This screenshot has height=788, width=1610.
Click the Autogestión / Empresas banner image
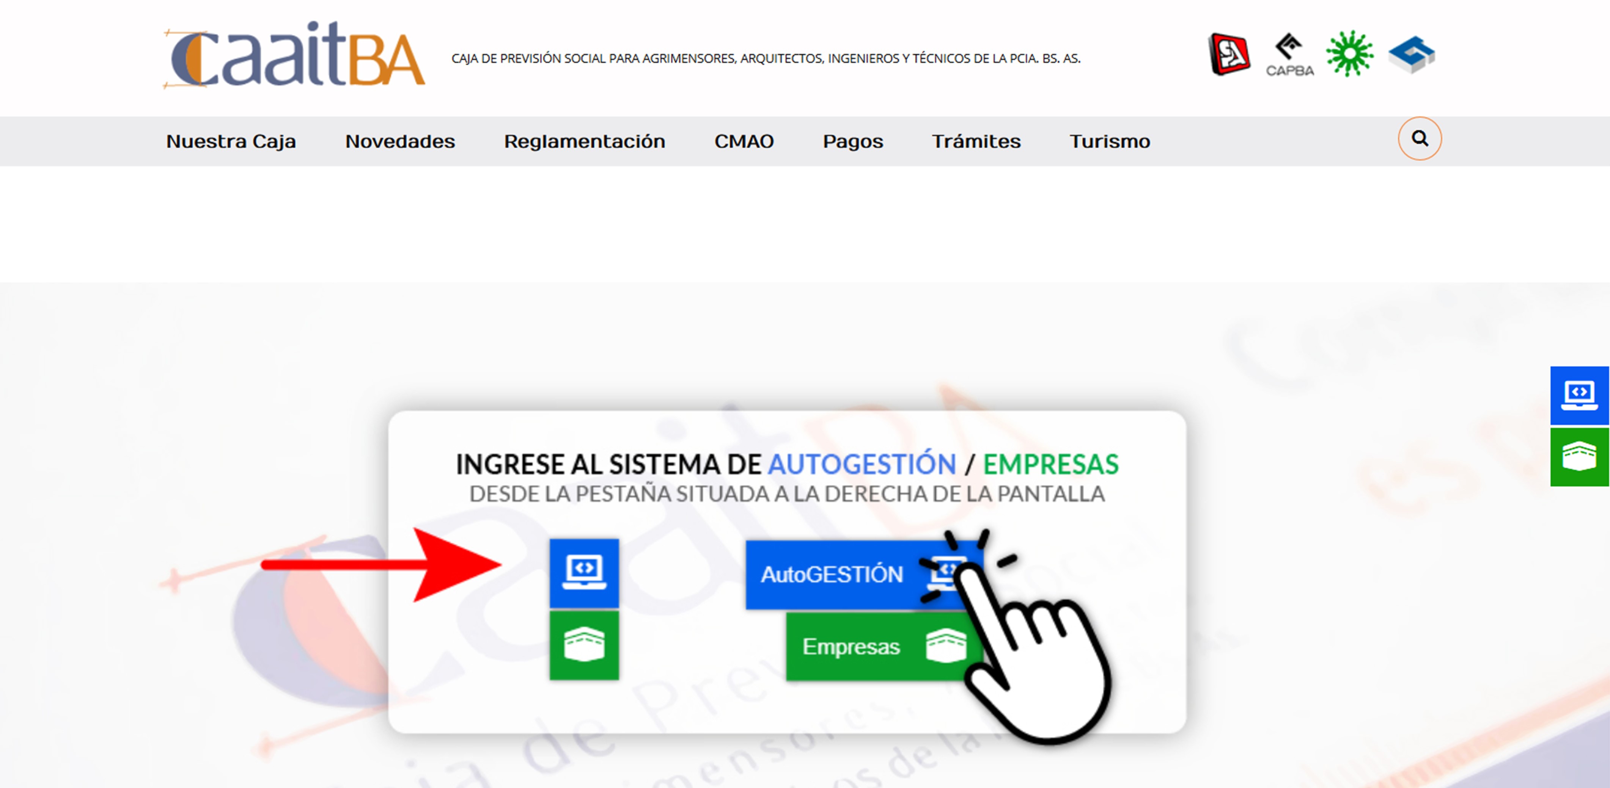click(x=805, y=535)
